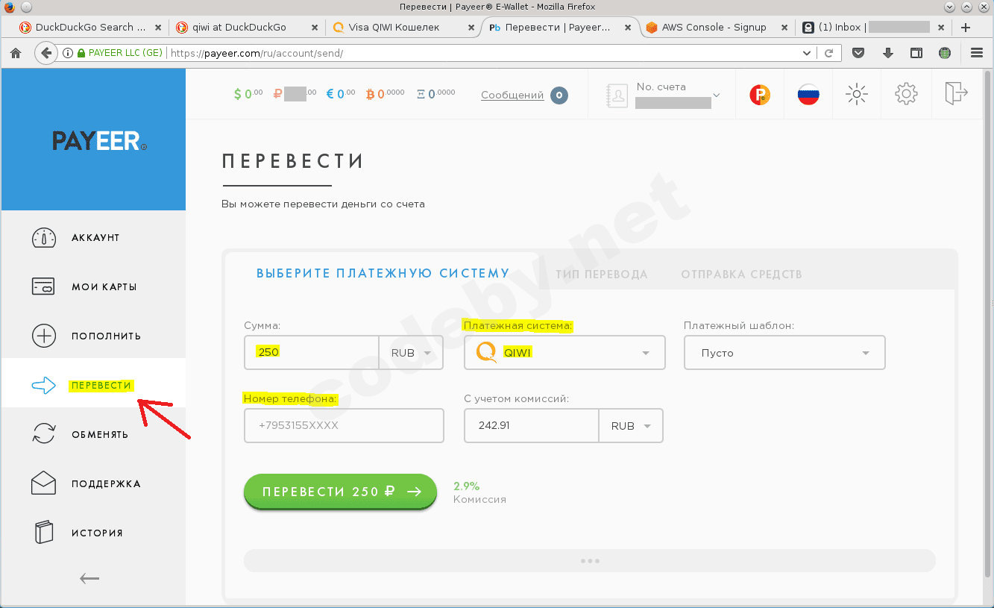Switch to the Inbox tab
The image size is (994, 608).
(x=872, y=28)
